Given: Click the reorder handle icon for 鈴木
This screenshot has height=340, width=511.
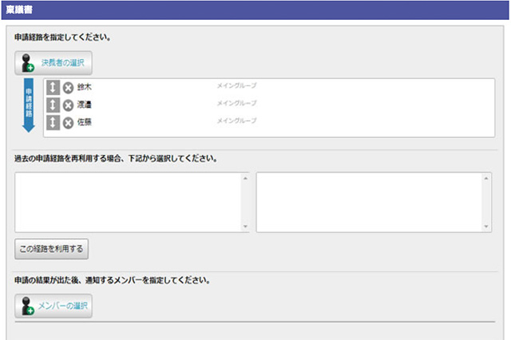Looking at the screenshot, I should (53, 88).
